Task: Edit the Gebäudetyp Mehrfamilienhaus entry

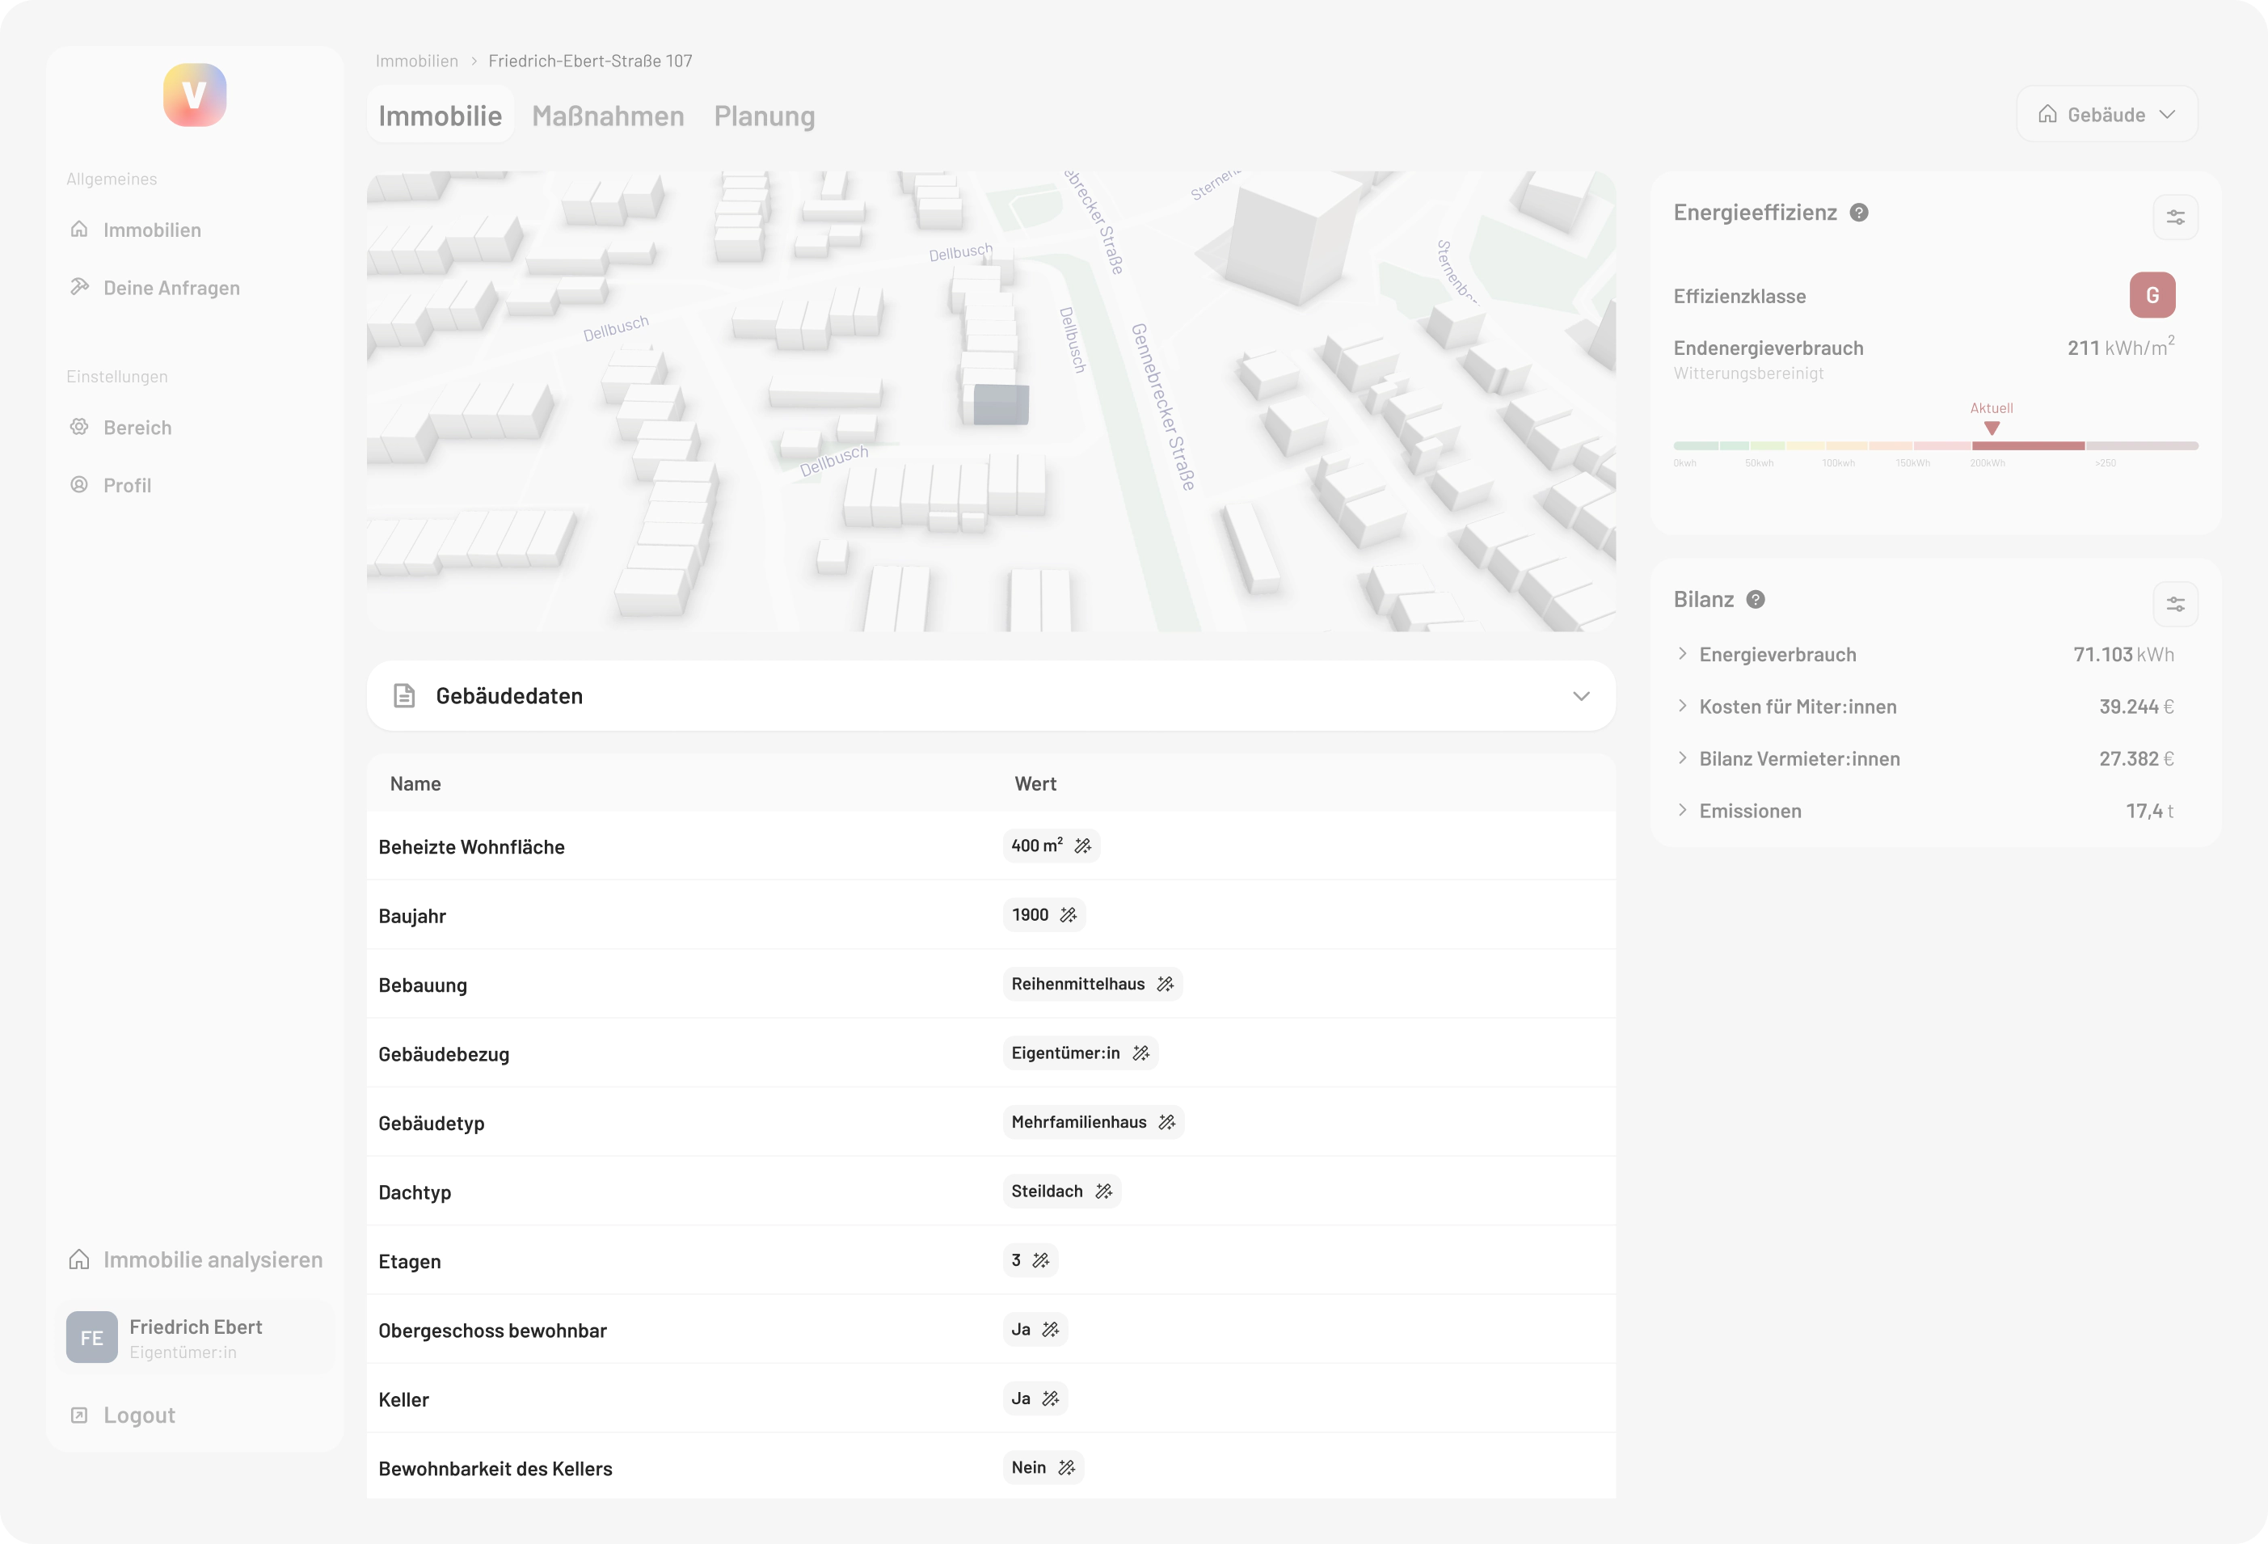Action: (x=1167, y=1121)
